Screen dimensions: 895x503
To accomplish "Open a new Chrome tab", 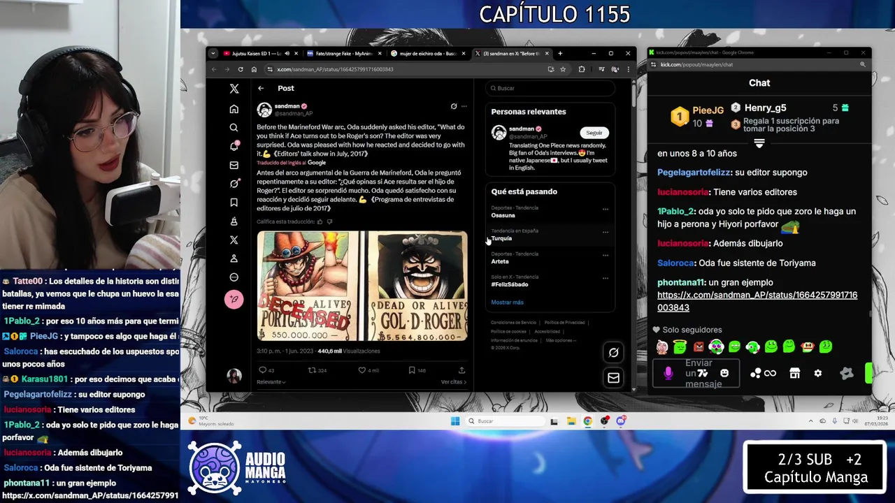I will (x=560, y=53).
